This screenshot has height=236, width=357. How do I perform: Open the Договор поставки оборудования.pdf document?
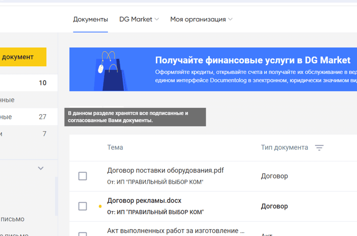(165, 171)
